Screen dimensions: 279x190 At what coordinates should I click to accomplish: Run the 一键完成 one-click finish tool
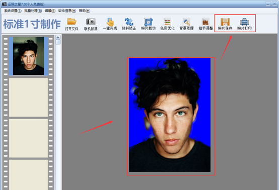coord(110,24)
